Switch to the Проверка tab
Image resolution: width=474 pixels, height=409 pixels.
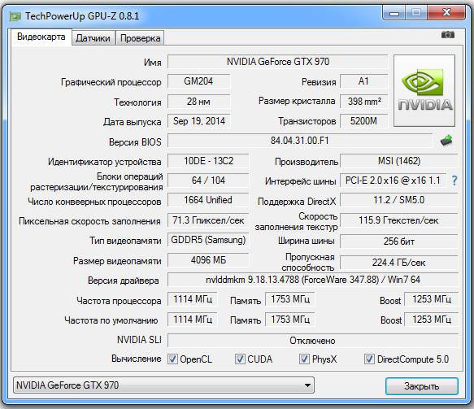[141, 38]
